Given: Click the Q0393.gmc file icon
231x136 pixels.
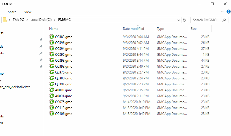Looking at the screenshot, I should tap(51, 60).
